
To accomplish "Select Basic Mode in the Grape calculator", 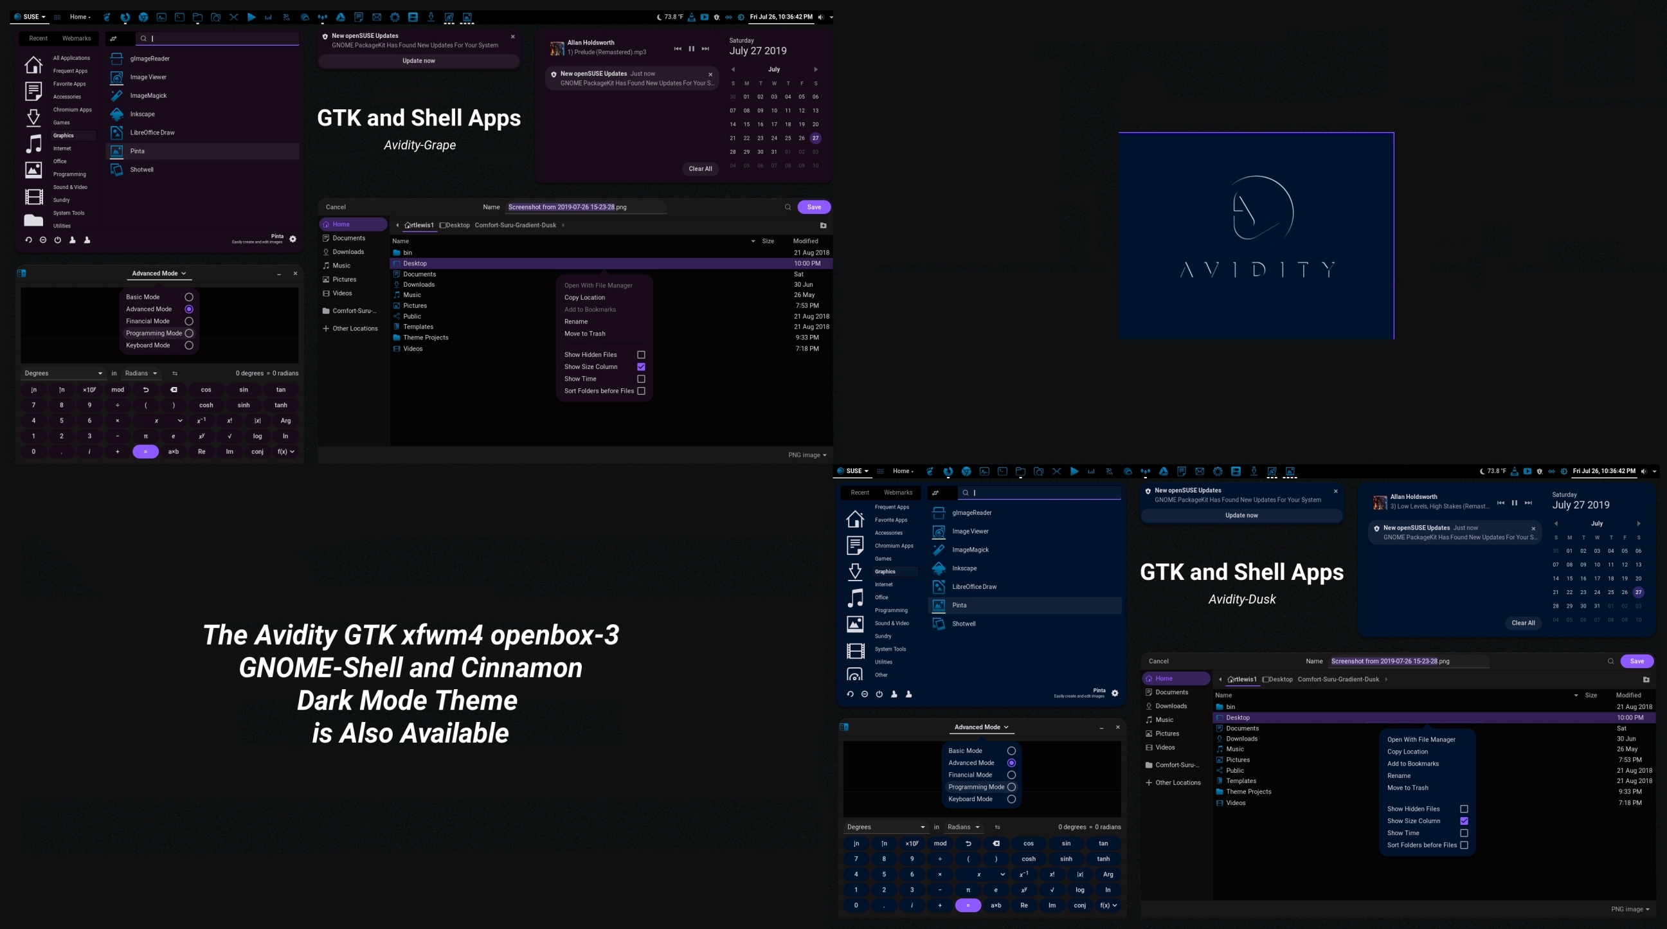I will coord(189,297).
